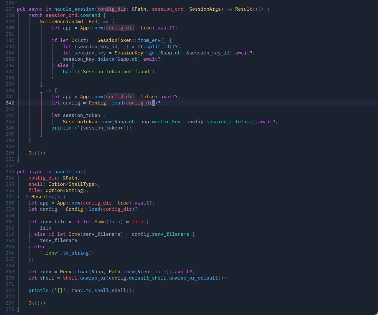The image size is (378, 315).
Task: Click the 'match' keyword on line 228
Action: pyautogui.click(x=36, y=15)
